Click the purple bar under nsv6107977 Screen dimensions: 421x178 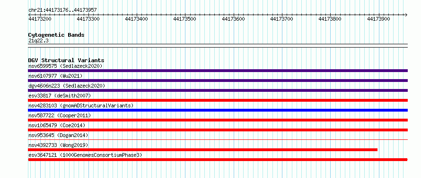[218, 81]
